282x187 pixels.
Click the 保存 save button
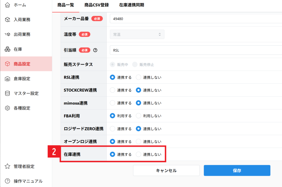pos(237,170)
